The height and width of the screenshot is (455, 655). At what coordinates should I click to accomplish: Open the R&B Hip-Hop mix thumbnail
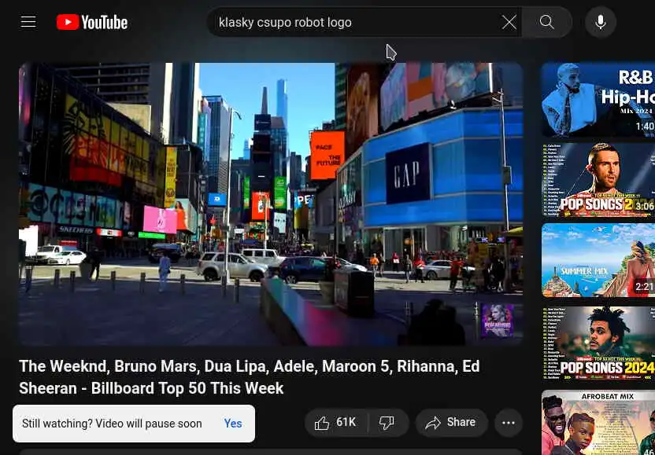click(x=598, y=100)
